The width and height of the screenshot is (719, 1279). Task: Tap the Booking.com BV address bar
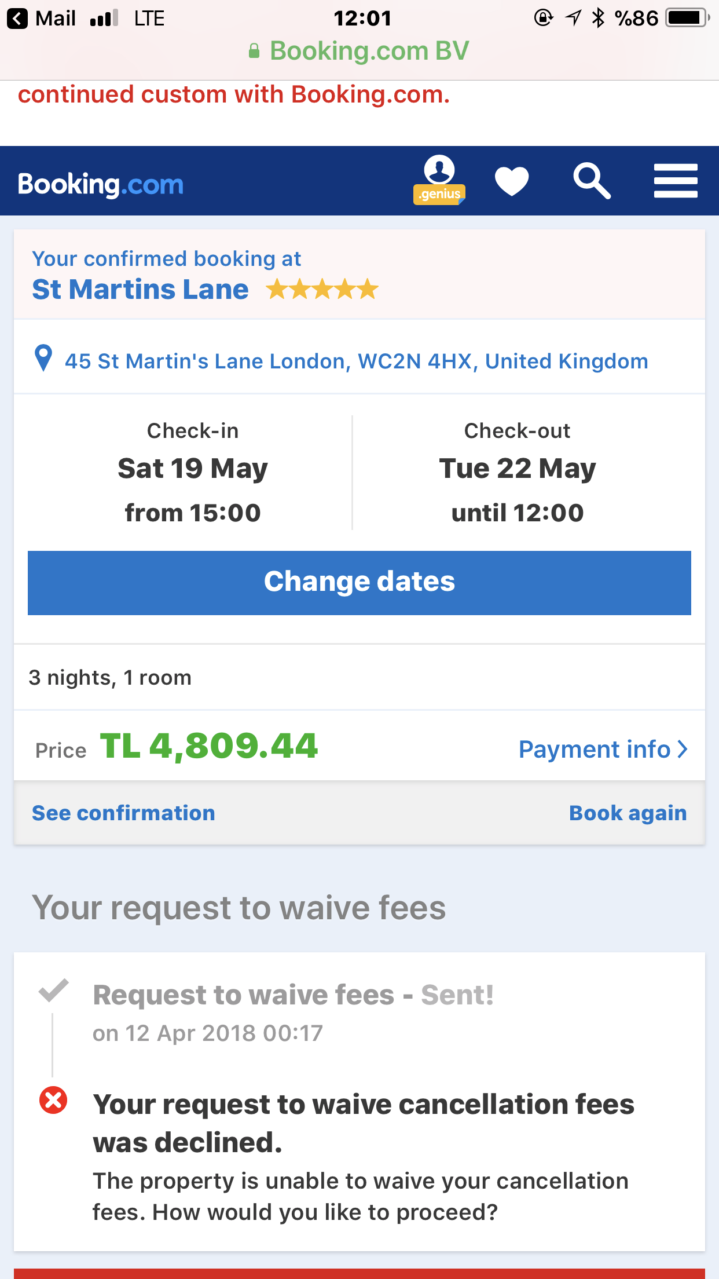(359, 51)
